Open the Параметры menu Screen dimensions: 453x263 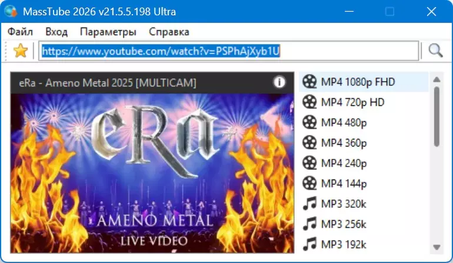coord(108,32)
